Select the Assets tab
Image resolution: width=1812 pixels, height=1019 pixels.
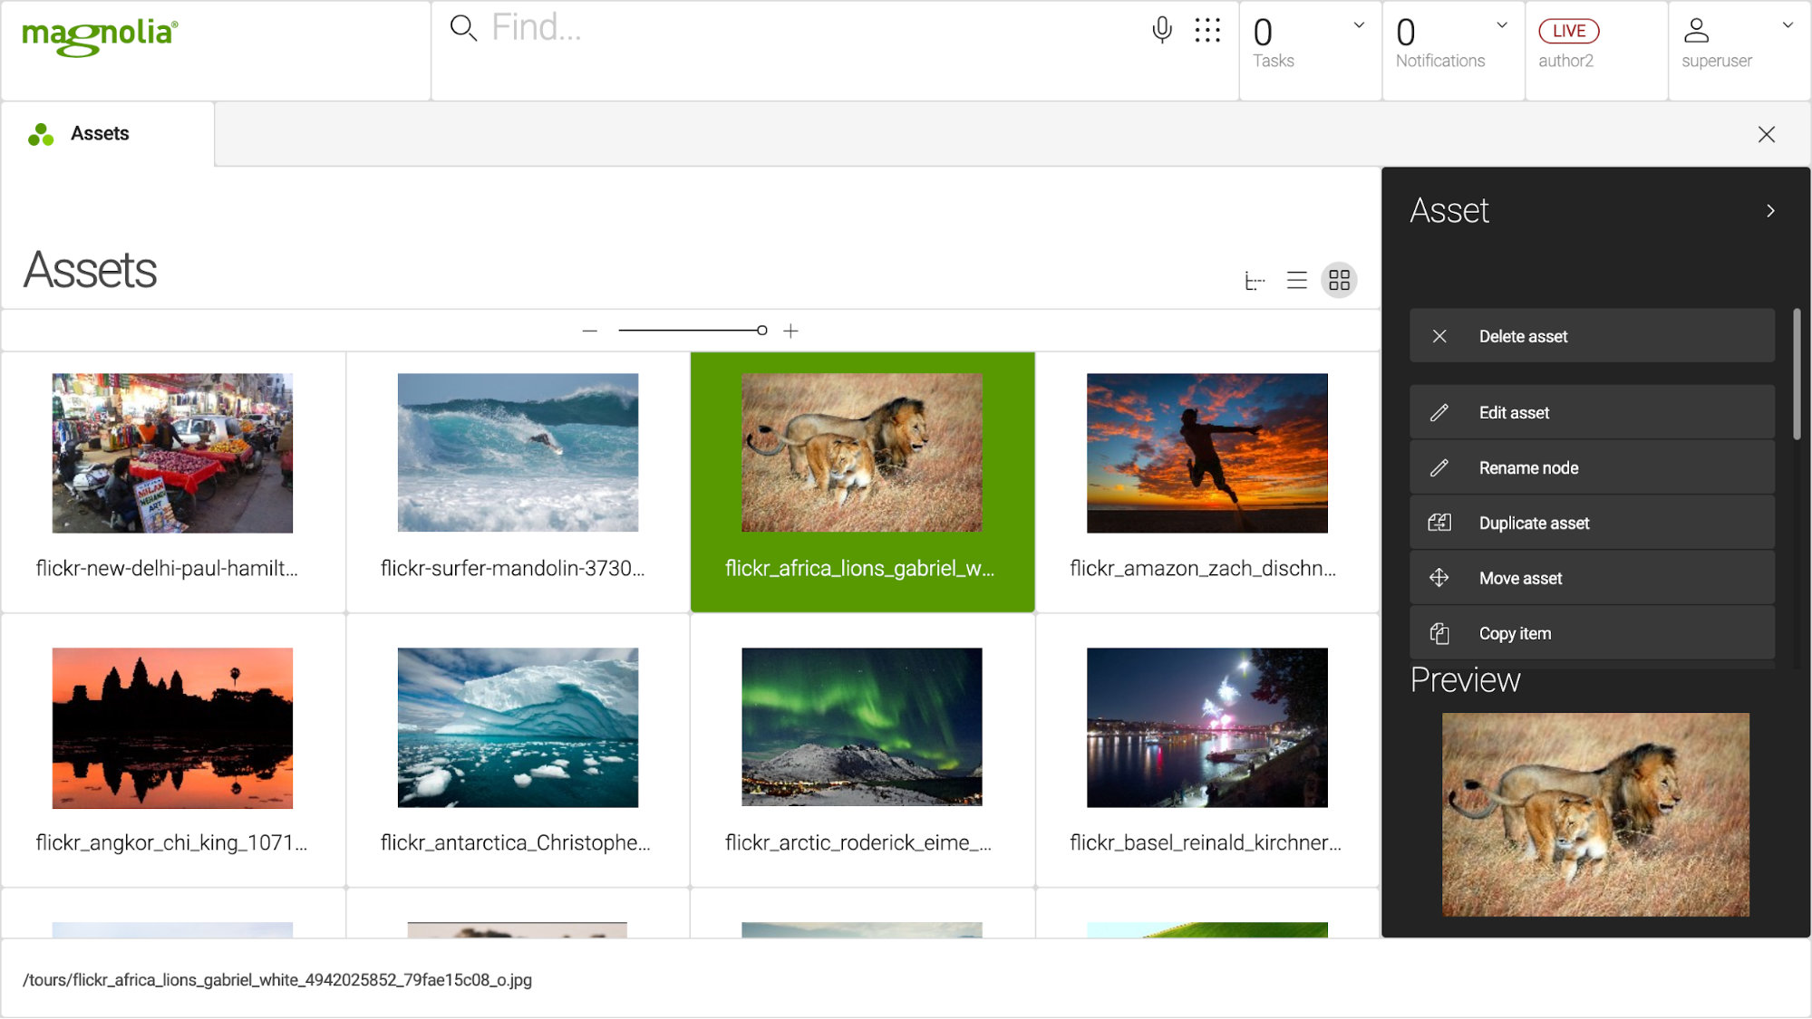(100, 133)
